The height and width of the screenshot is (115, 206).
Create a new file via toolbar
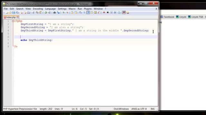(6, 13)
